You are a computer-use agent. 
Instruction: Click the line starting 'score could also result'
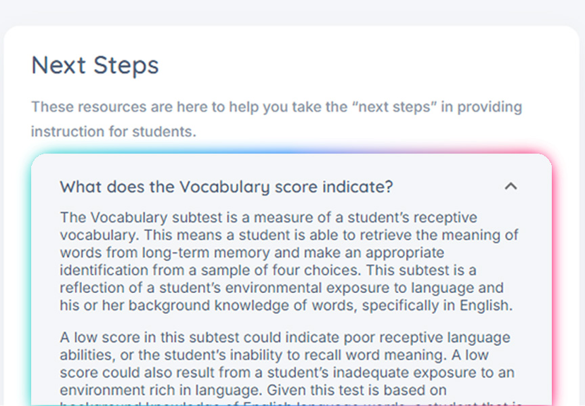click(x=287, y=372)
